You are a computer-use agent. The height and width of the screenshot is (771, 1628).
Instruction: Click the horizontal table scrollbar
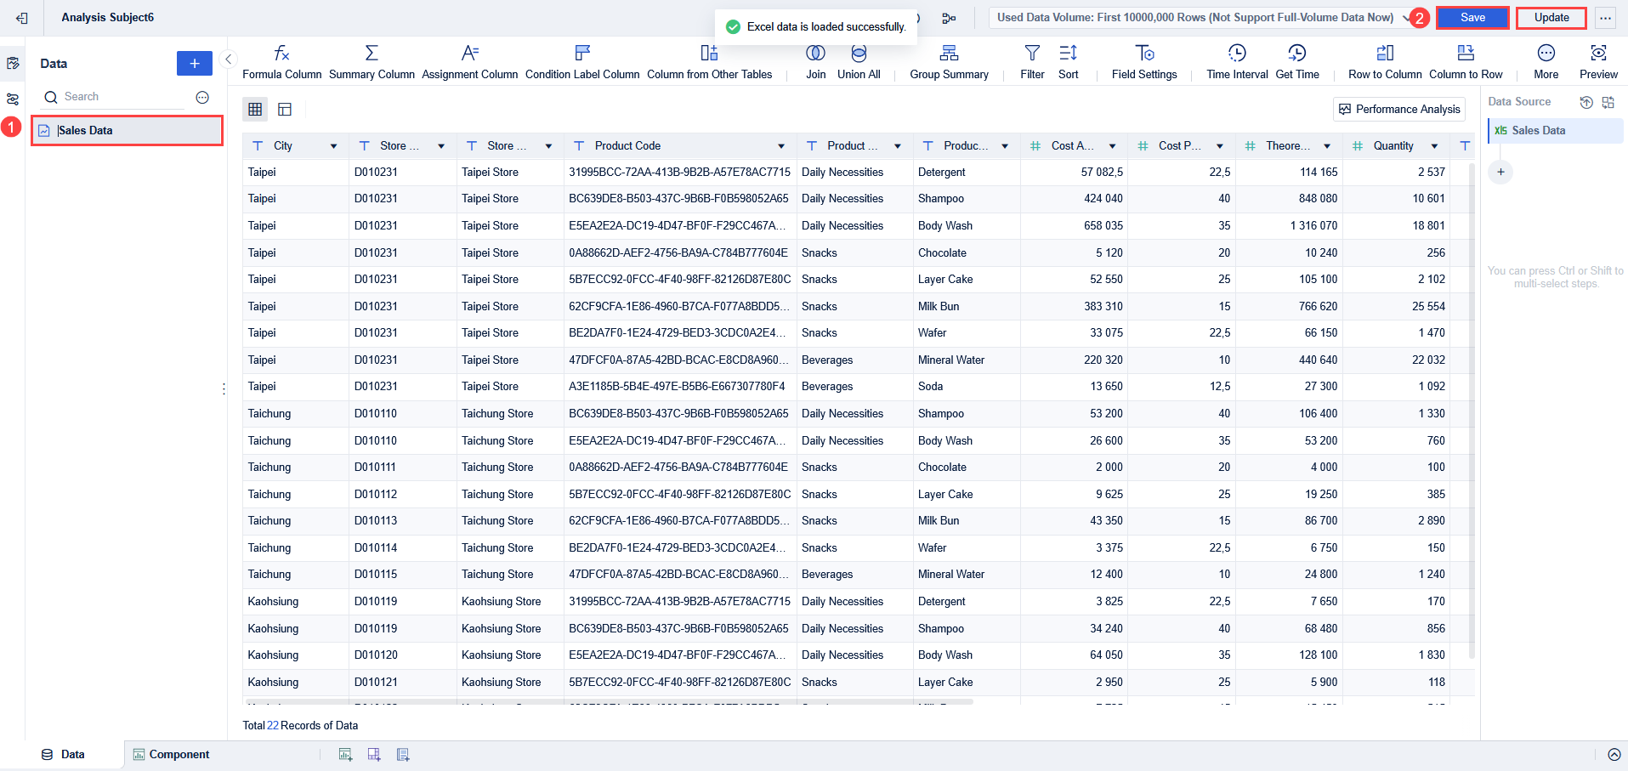tap(609, 702)
